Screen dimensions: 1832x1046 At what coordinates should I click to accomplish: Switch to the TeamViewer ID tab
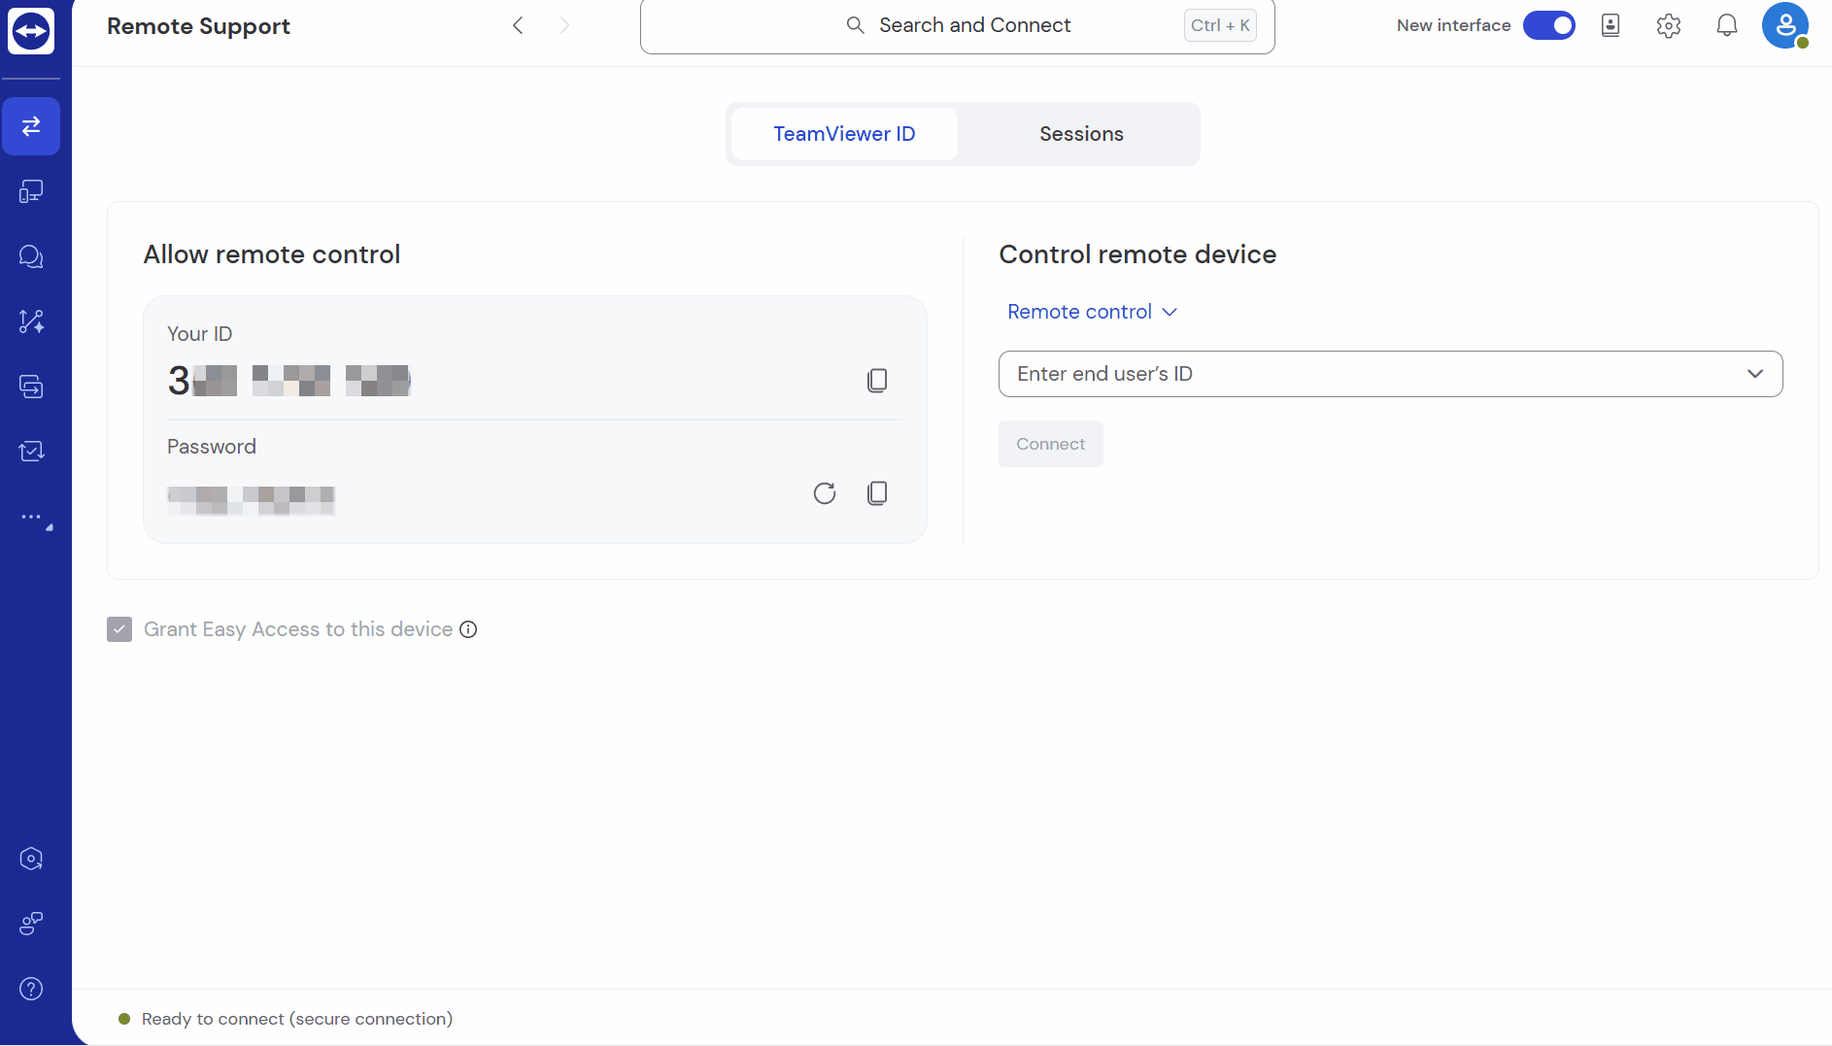(x=844, y=134)
